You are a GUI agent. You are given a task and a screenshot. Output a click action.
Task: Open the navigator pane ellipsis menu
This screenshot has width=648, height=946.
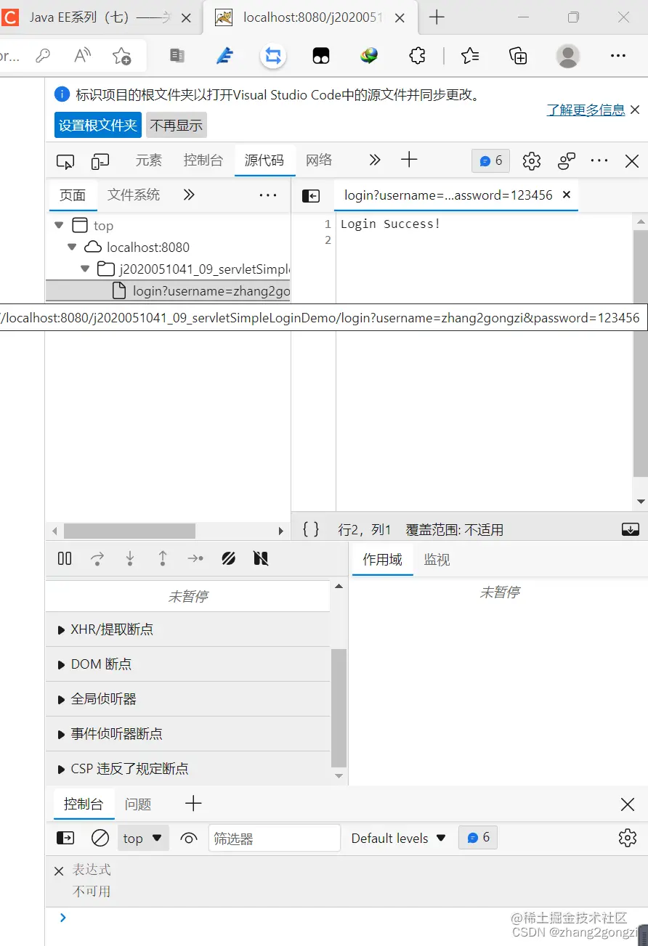[x=268, y=195]
